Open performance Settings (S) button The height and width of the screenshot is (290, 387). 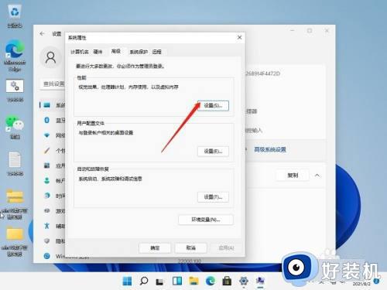(213, 106)
